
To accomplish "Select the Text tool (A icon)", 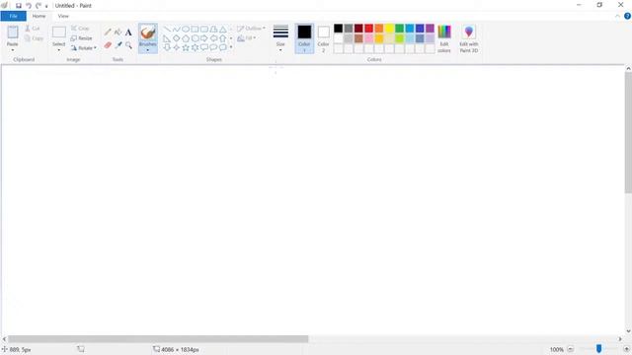I will coord(128,33).
